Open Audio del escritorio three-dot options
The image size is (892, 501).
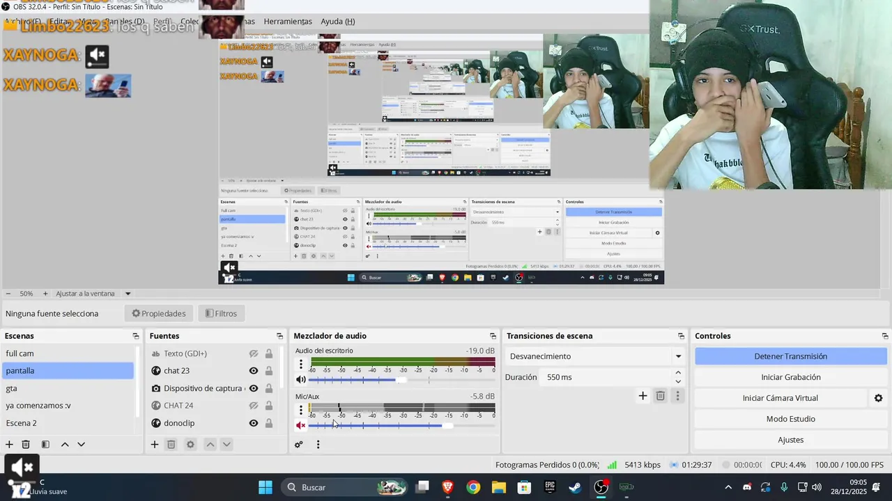point(301,364)
